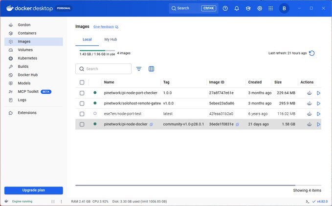
Task: Check the ese7en/node-port-test row checkbox
Action: (82, 114)
